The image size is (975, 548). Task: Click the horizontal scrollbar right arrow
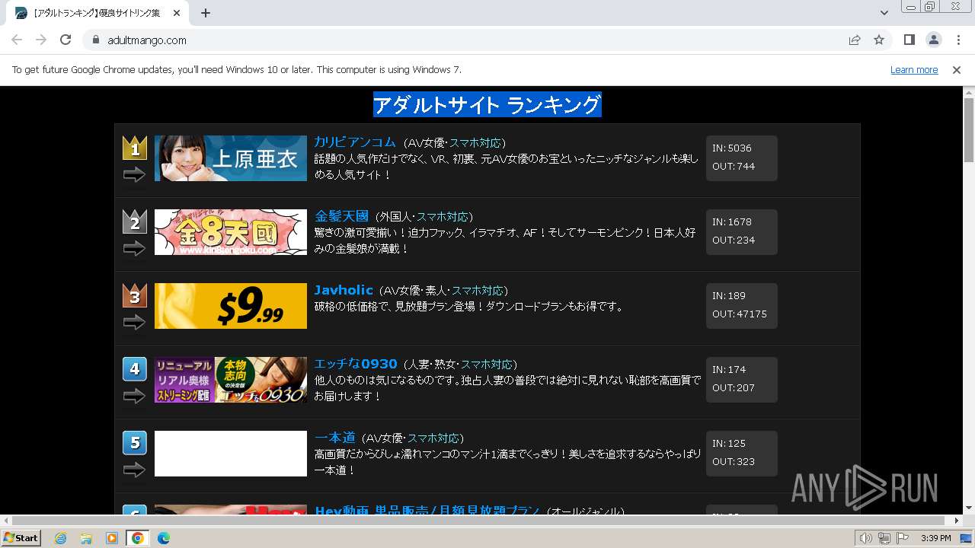(957, 521)
